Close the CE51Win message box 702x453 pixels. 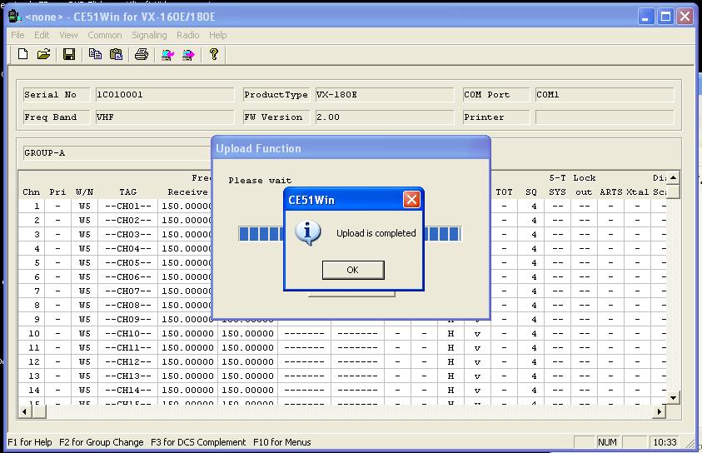411,199
